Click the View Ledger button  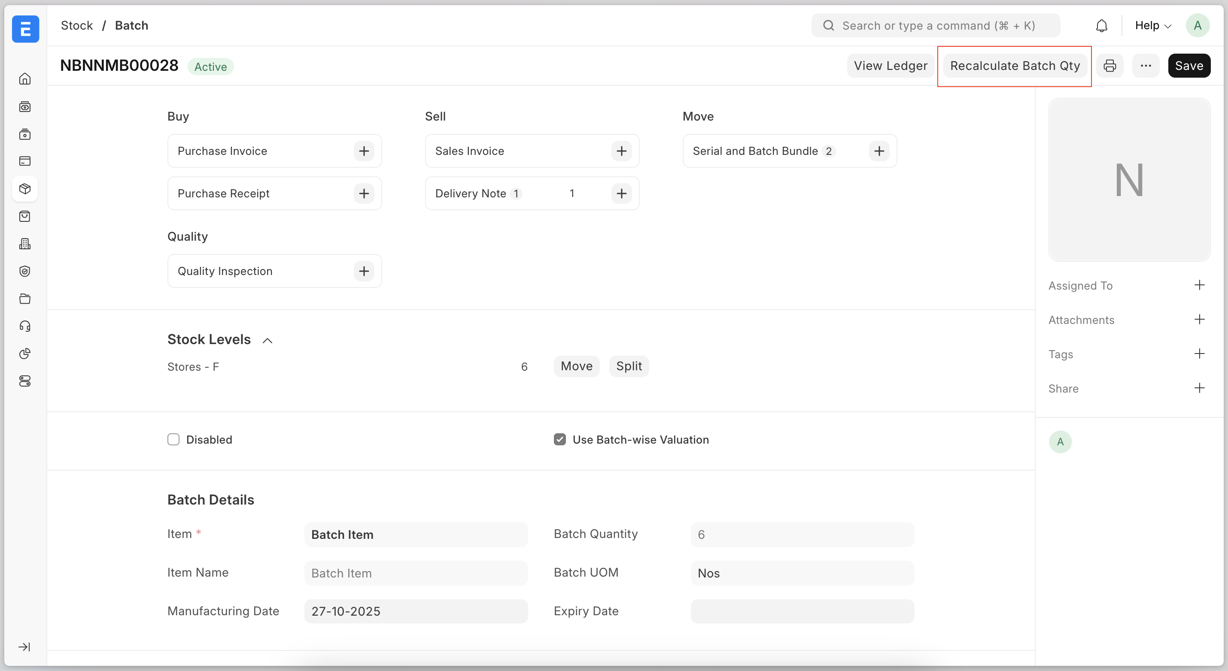890,66
